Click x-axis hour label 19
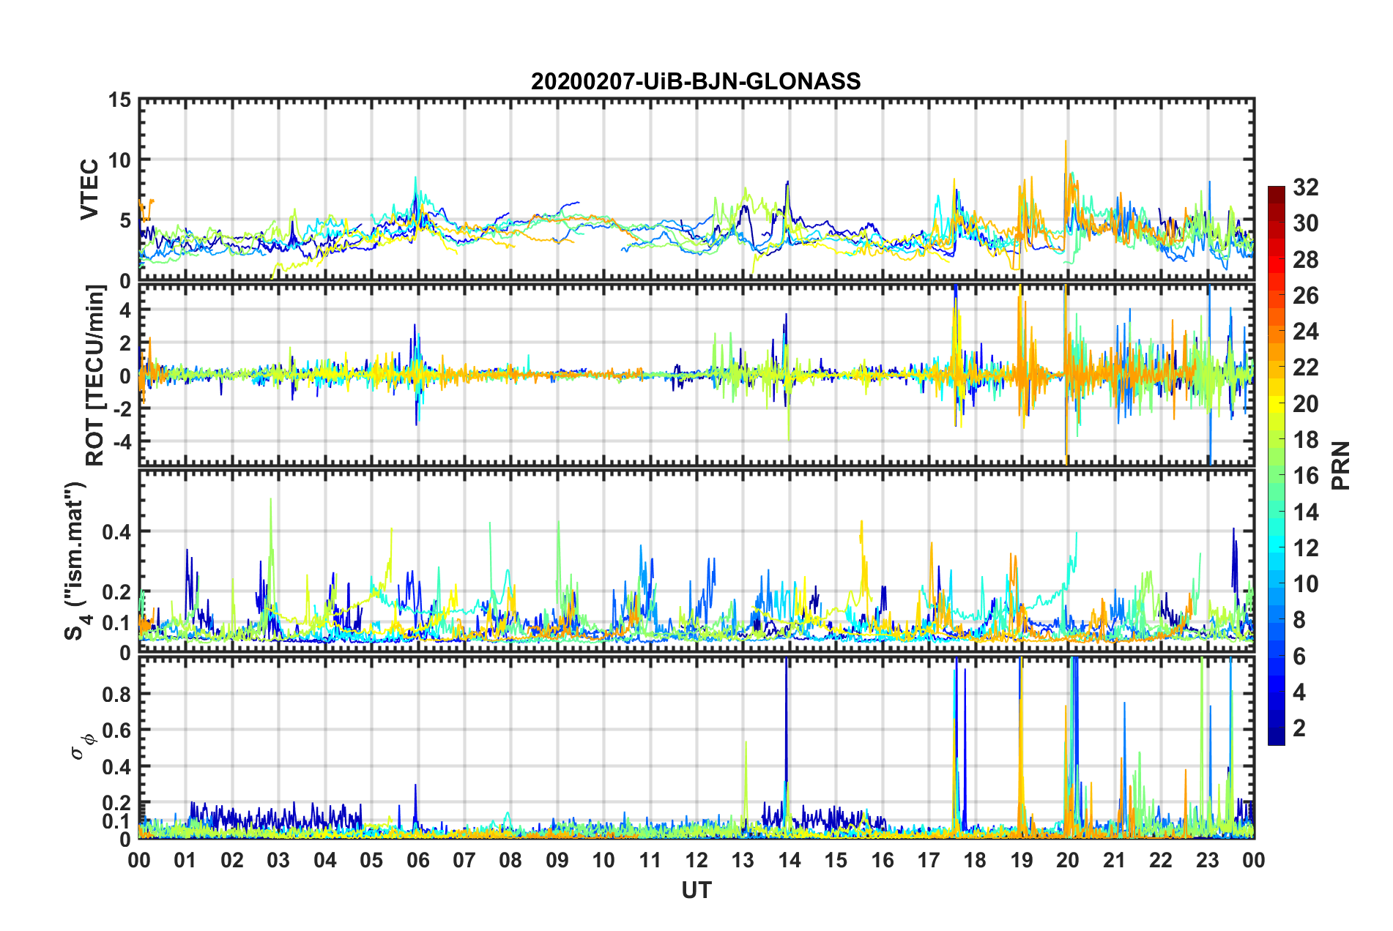This screenshot has width=1393, height=931. (1022, 860)
